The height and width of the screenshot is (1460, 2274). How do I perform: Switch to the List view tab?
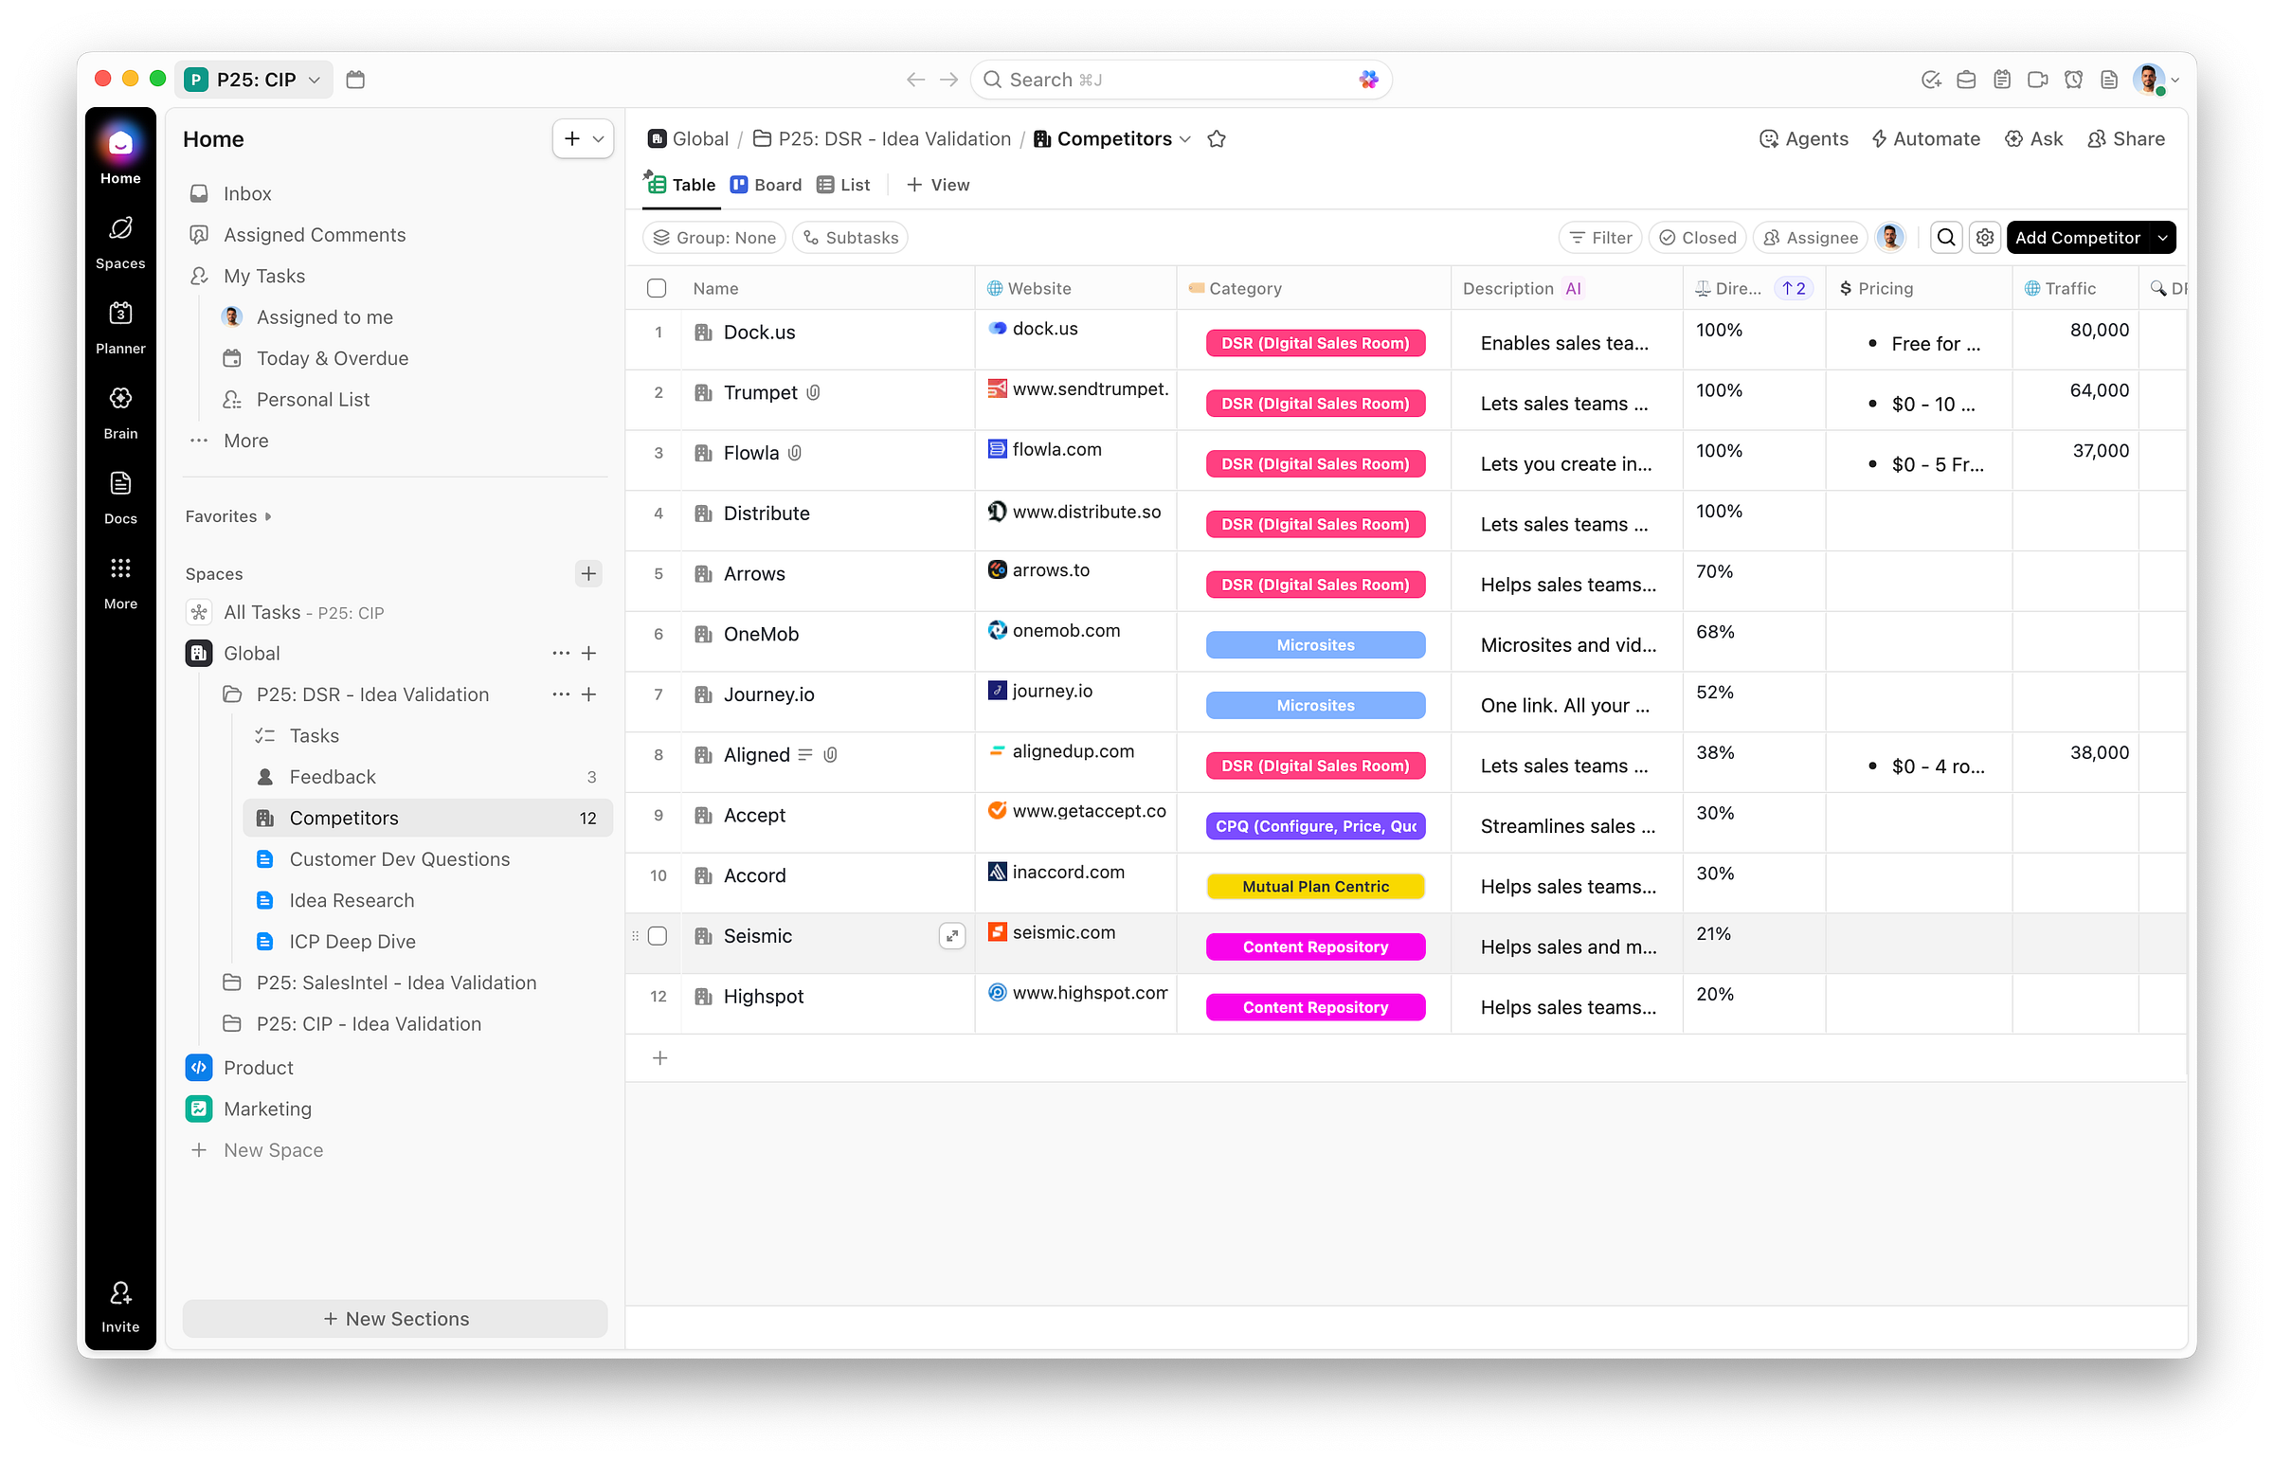tap(843, 185)
